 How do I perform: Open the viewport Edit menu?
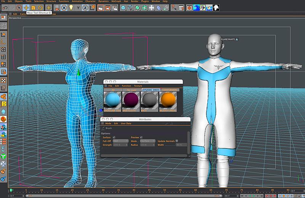pos(15,14)
